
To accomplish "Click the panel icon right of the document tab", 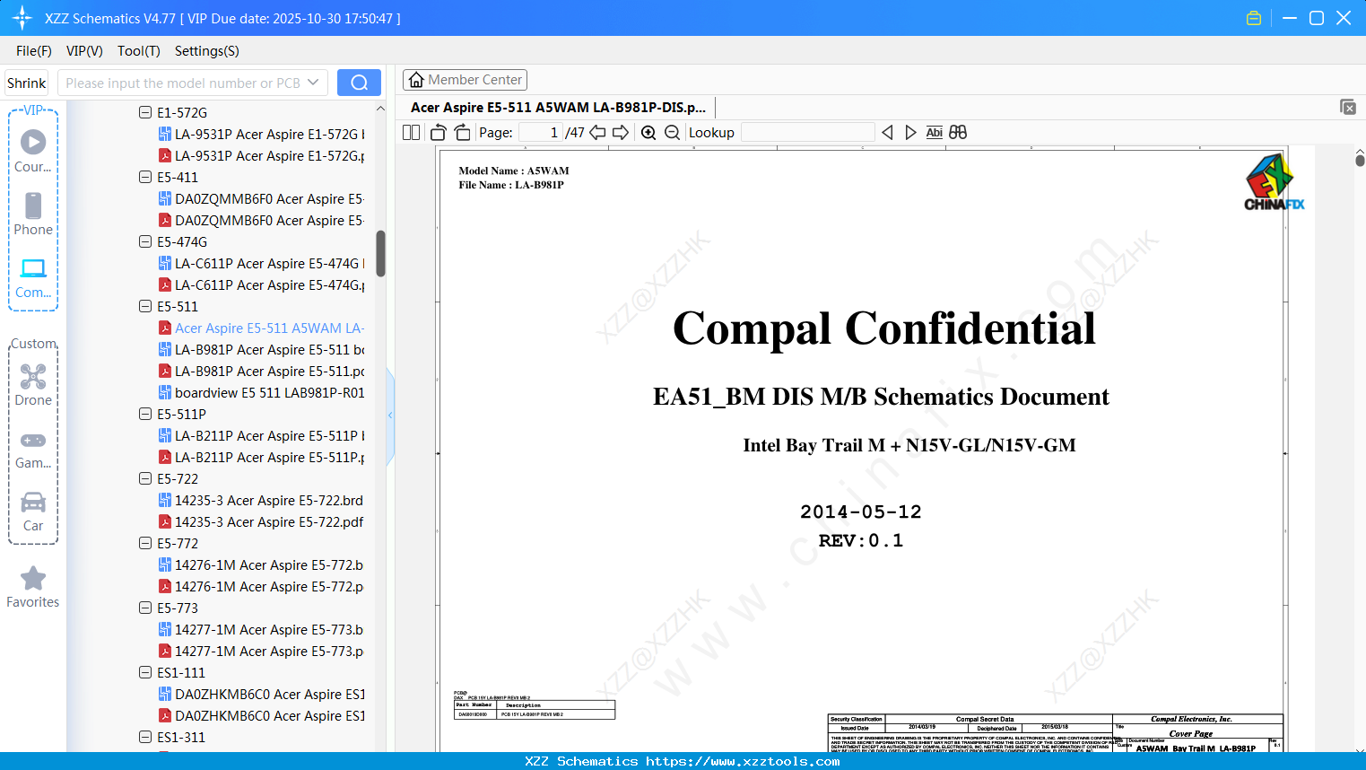I will 1348,107.
